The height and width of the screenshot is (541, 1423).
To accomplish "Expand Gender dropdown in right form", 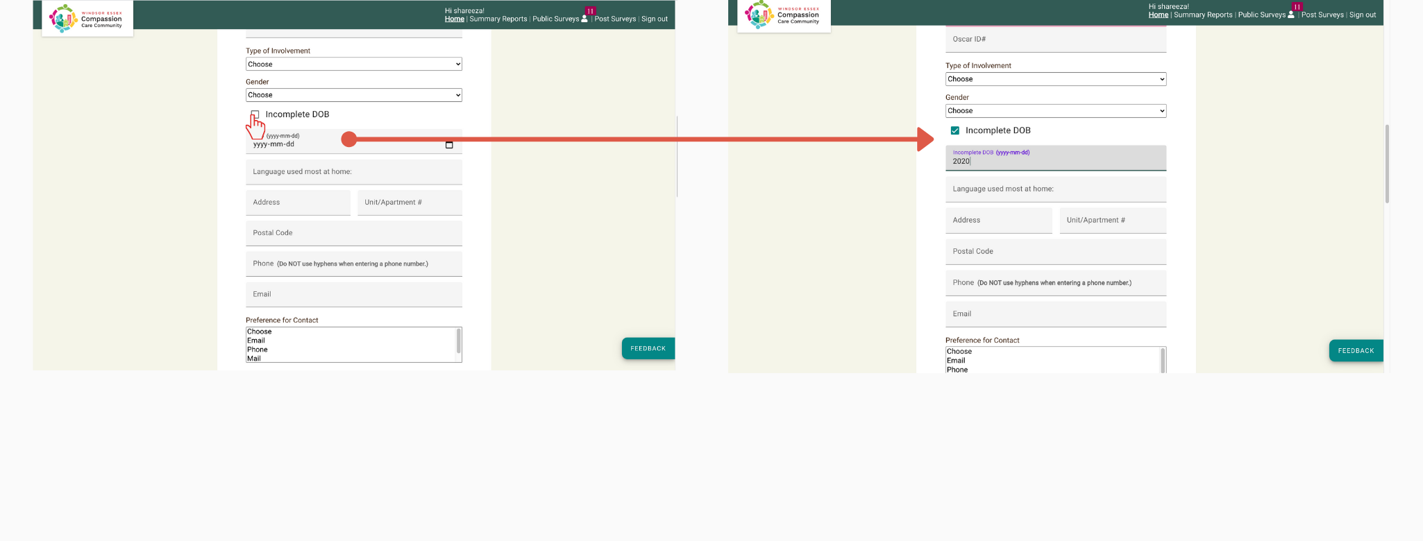I will [1055, 111].
